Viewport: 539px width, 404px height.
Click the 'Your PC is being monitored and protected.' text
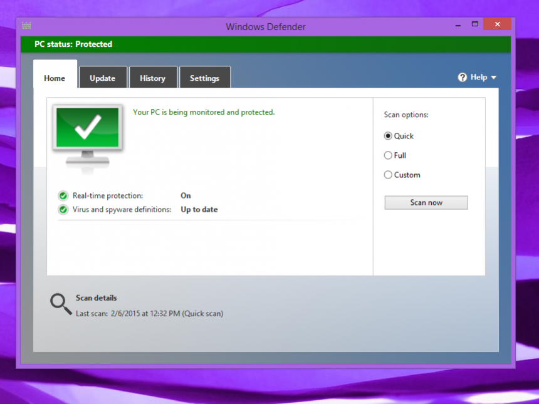pyautogui.click(x=204, y=112)
